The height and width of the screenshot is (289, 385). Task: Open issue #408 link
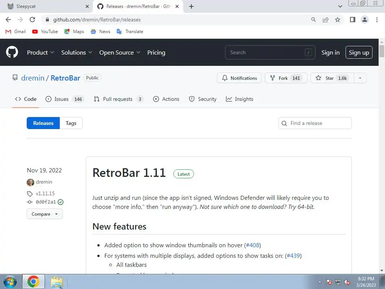click(252, 245)
